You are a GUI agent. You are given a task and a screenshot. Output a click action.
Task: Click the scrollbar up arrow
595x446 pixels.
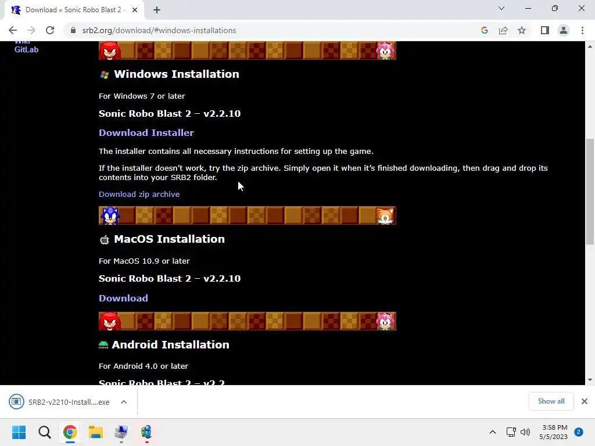tap(590, 46)
